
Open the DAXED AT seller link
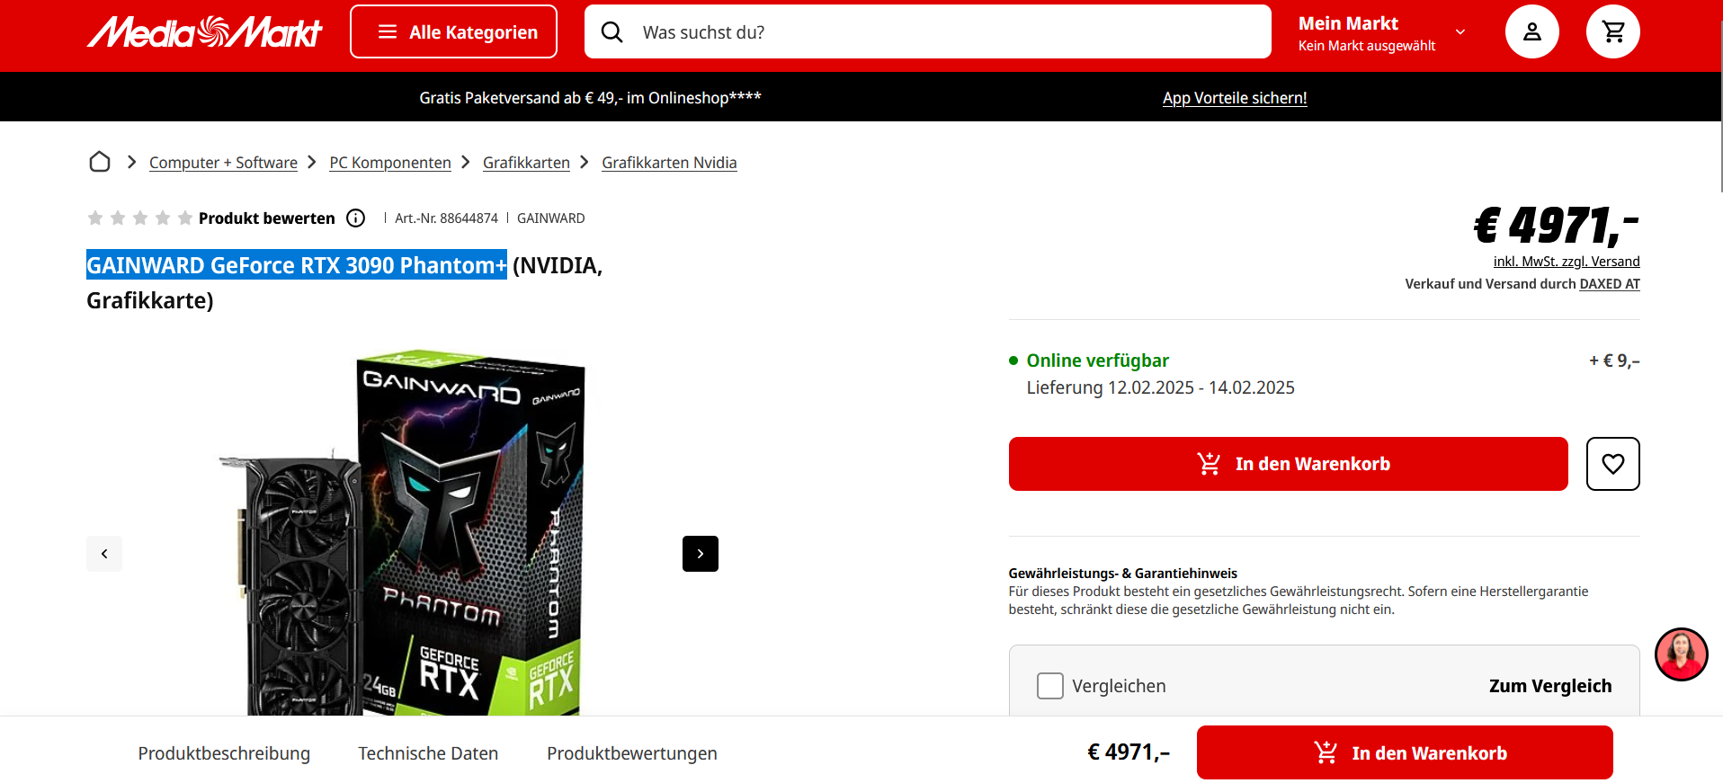click(x=1610, y=284)
